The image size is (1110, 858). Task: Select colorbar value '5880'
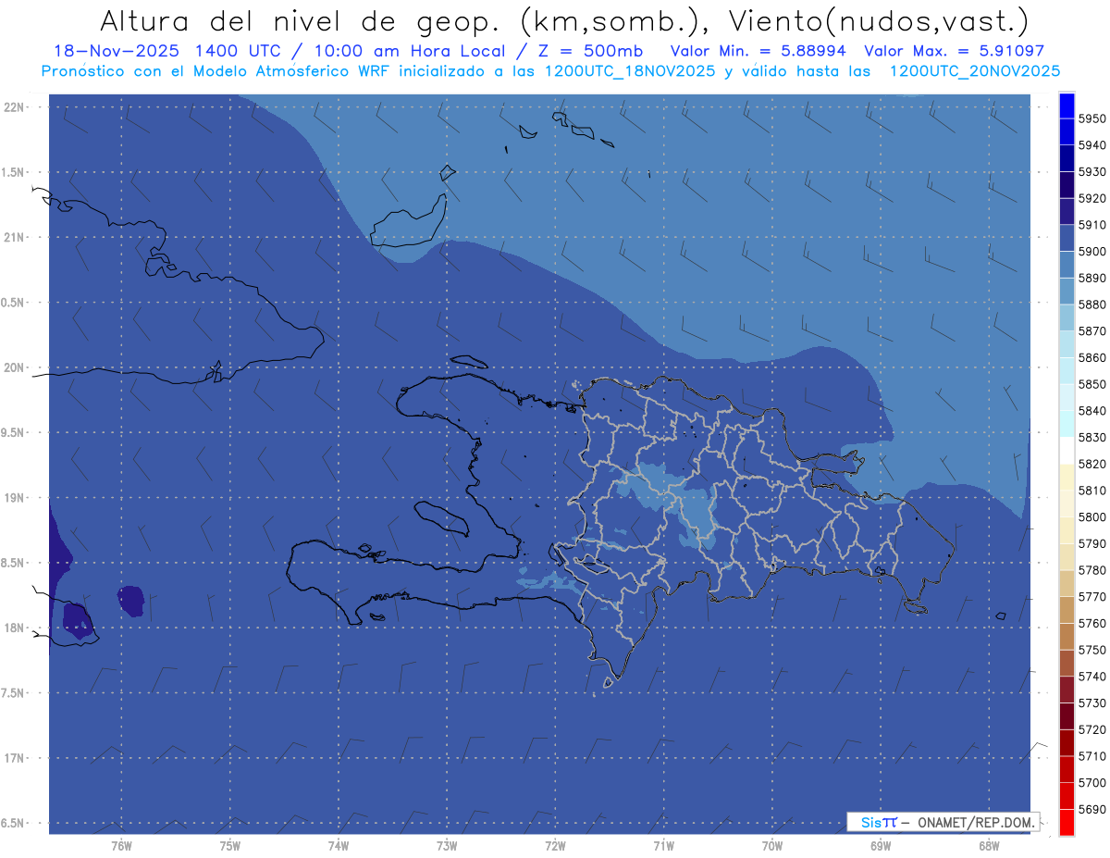coord(1093,305)
